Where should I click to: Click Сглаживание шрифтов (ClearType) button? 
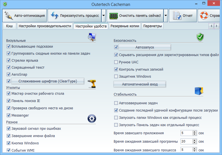48,81
